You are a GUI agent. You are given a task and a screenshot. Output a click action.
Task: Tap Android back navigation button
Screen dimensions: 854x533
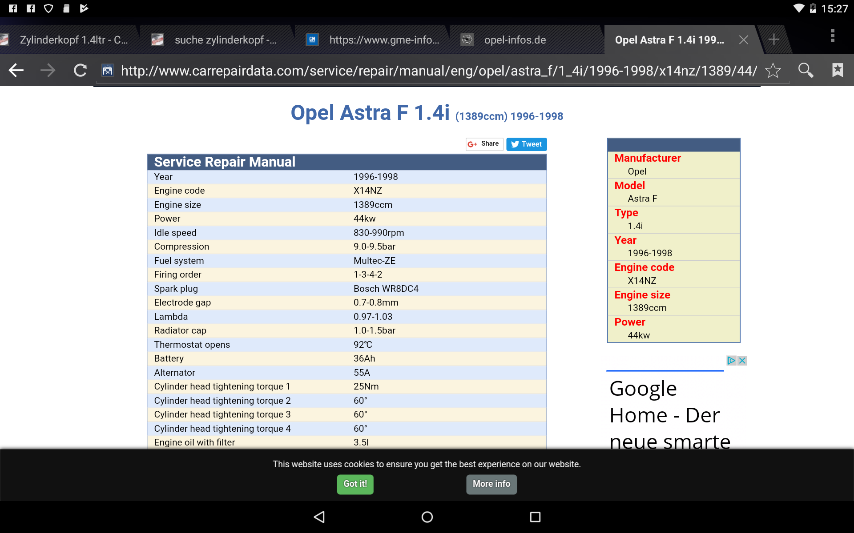pyautogui.click(x=319, y=517)
